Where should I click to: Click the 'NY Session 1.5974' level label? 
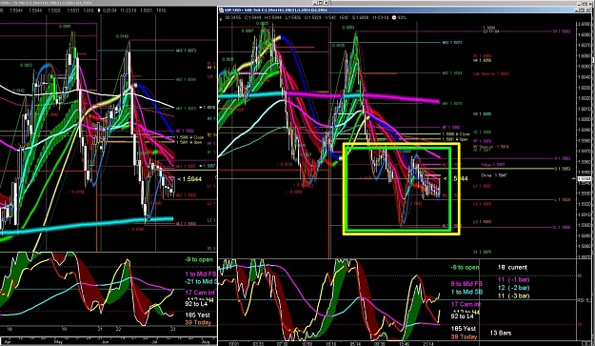point(491,147)
